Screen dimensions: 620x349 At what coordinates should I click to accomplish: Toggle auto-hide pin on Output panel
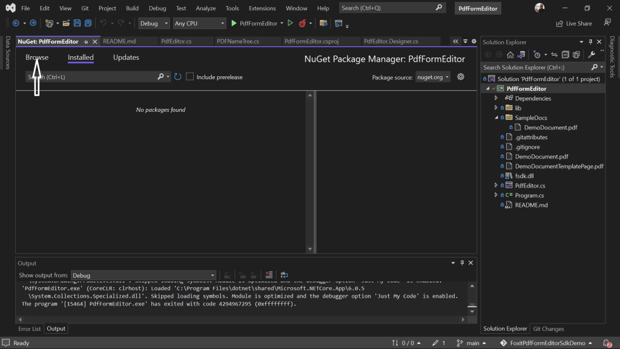point(462,263)
